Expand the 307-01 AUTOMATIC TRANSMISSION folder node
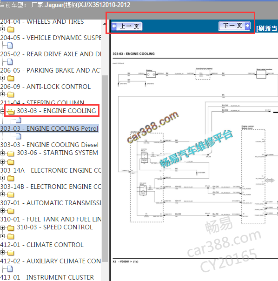The height and width of the screenshot is (281, 278). click(2, 194)
